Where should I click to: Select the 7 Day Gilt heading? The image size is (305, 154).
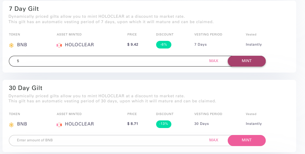pos(24,9)
